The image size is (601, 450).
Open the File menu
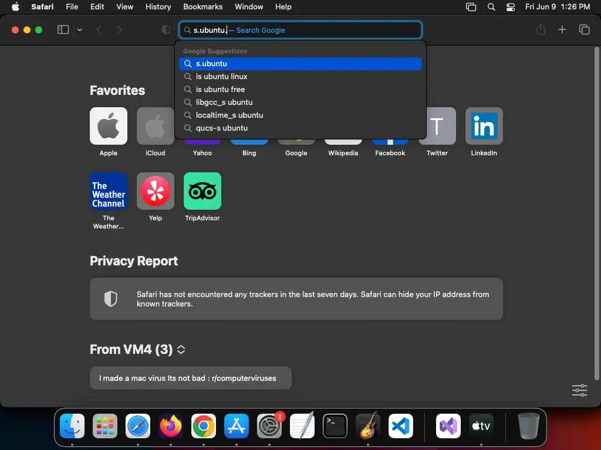72,6
